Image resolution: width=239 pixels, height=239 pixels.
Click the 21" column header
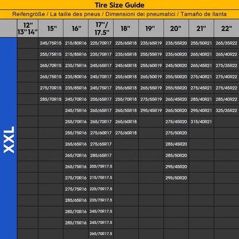[x=201, y=29]
